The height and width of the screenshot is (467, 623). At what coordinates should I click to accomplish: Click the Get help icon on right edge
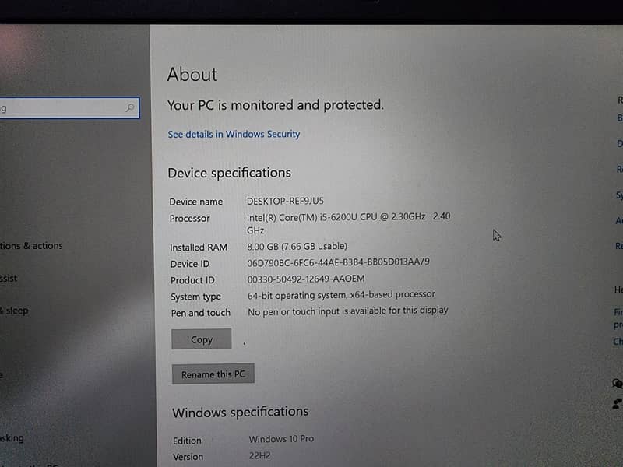coord(618,384)
